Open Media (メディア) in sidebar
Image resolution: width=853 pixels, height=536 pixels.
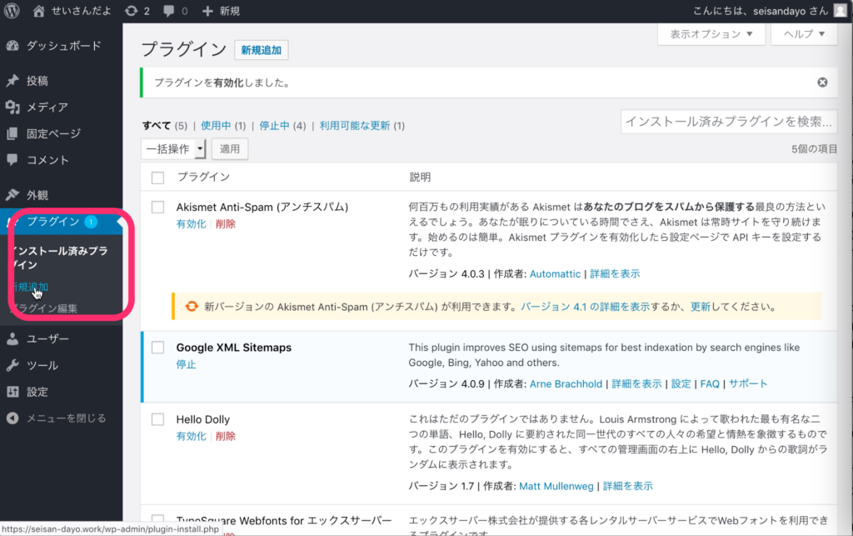pos(47,107)
